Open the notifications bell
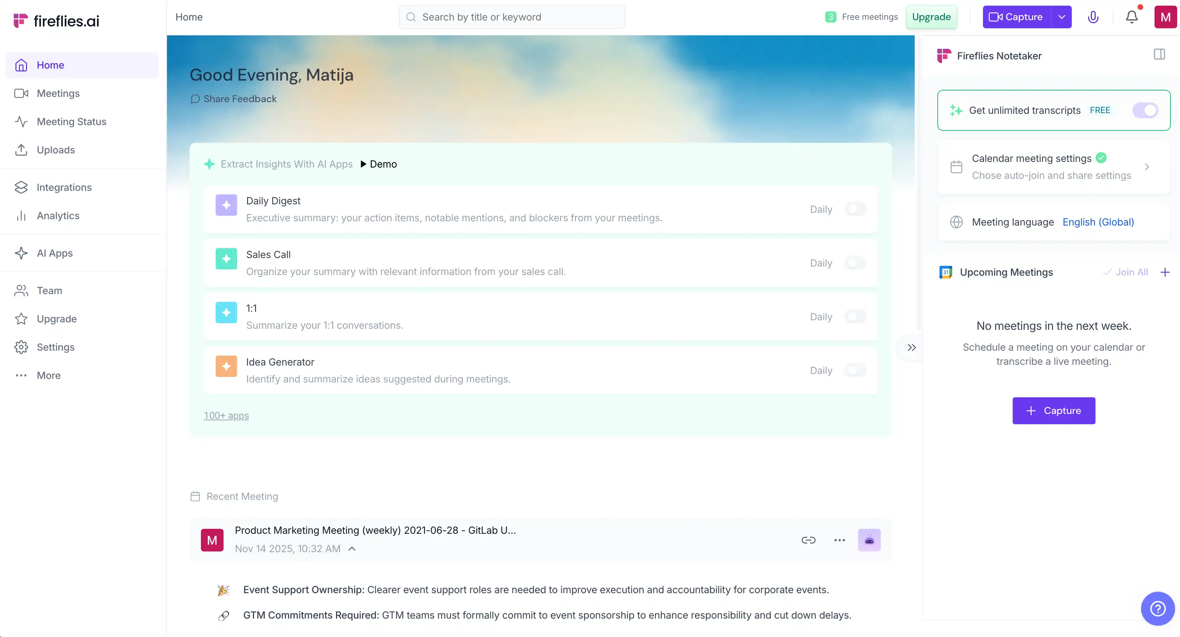 point(1132,17)
